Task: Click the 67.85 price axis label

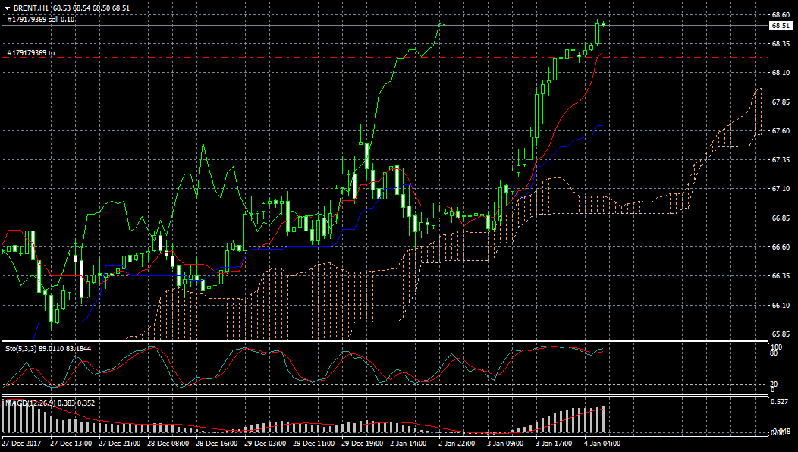Action: [781, 102]
